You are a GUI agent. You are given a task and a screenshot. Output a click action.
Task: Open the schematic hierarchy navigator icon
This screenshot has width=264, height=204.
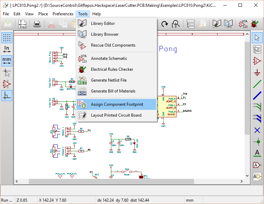click(x=191, y=24)
